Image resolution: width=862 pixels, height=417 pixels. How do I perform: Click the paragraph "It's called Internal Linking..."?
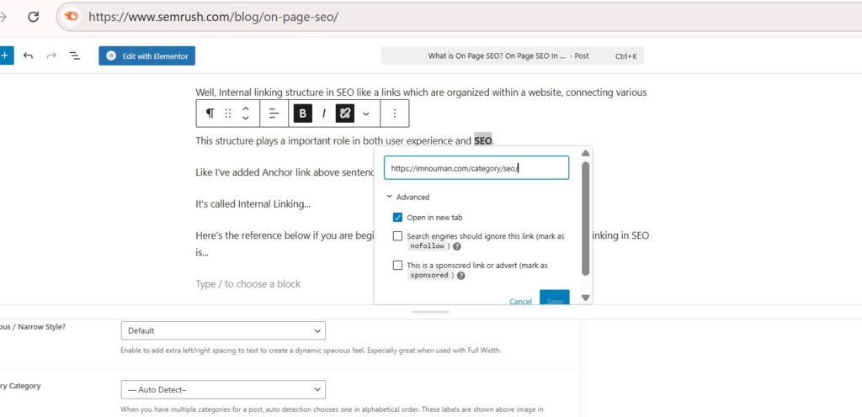tap(253, 204)
